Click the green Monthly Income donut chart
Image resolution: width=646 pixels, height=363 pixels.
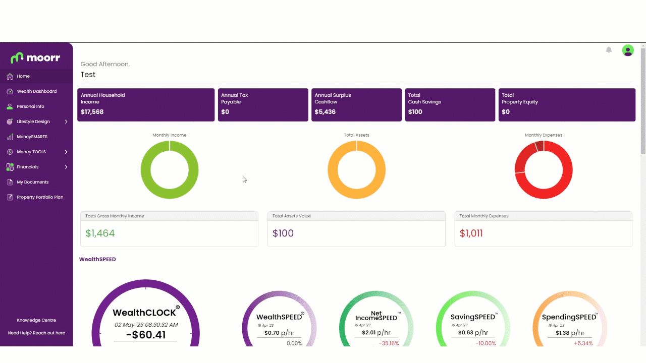click(170, 169)
